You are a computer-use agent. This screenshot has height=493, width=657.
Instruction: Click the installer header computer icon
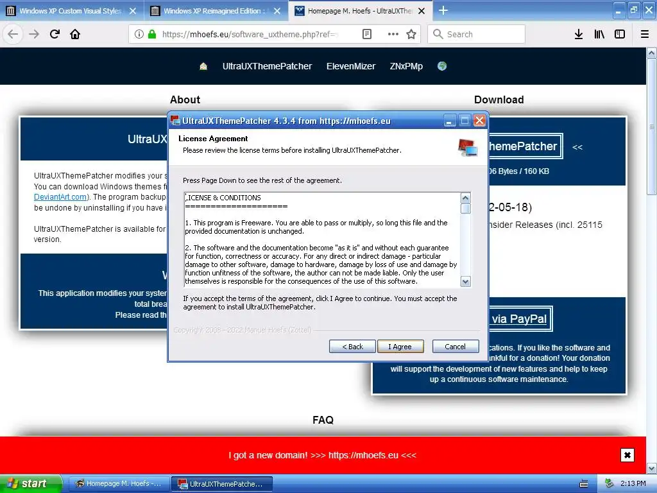click(467, 148)
